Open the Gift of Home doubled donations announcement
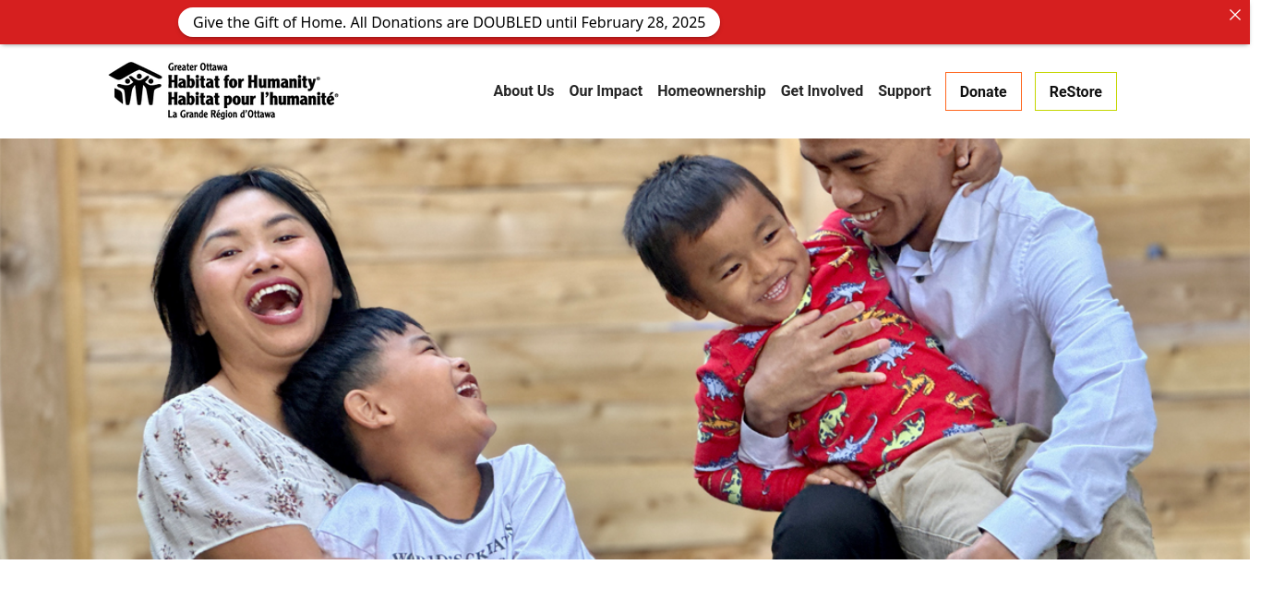1261x601 pixels. pos(449,22)
